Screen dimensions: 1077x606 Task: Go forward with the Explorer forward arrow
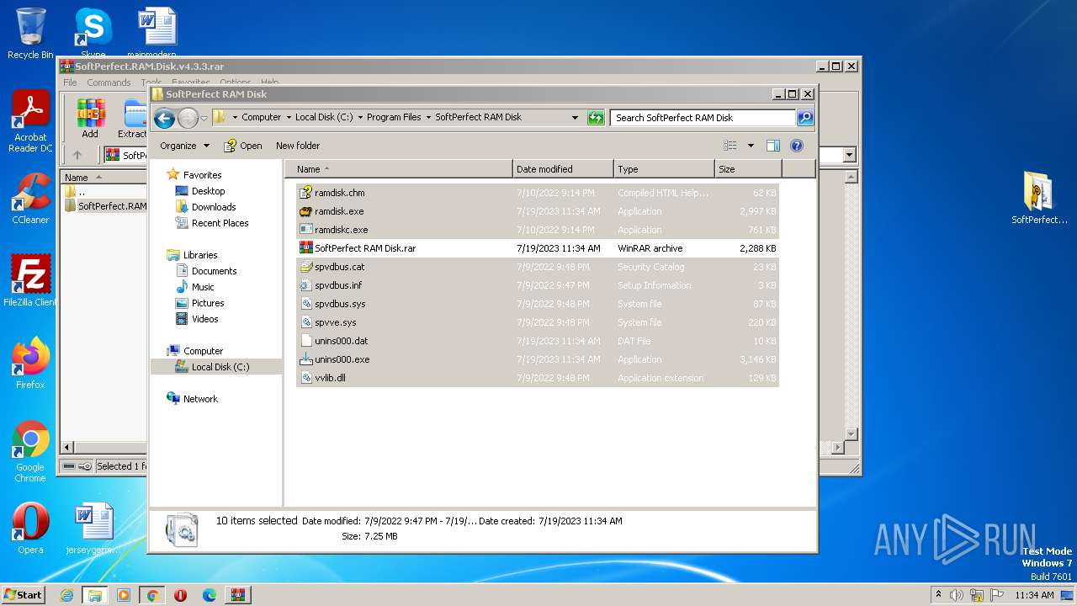click(x=188, y=118)
